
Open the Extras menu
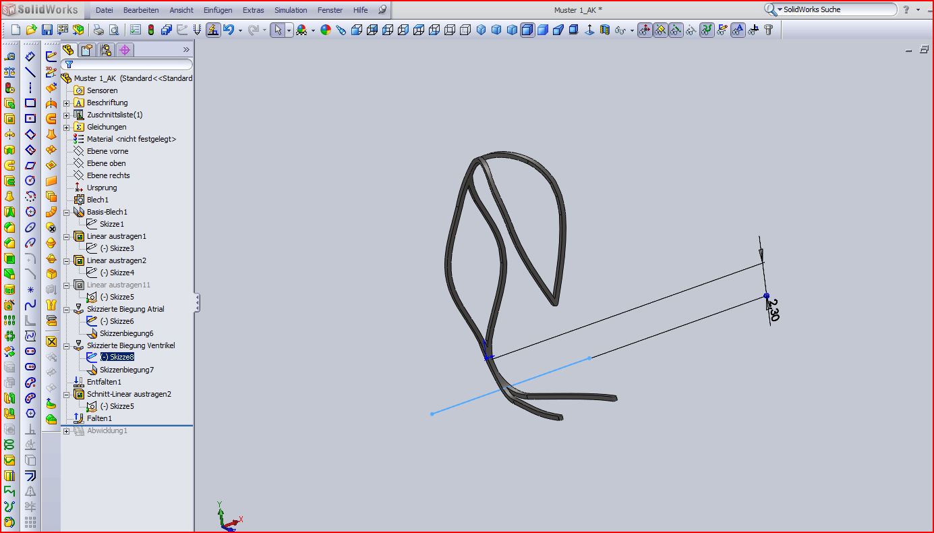click(x=254, y=10)
